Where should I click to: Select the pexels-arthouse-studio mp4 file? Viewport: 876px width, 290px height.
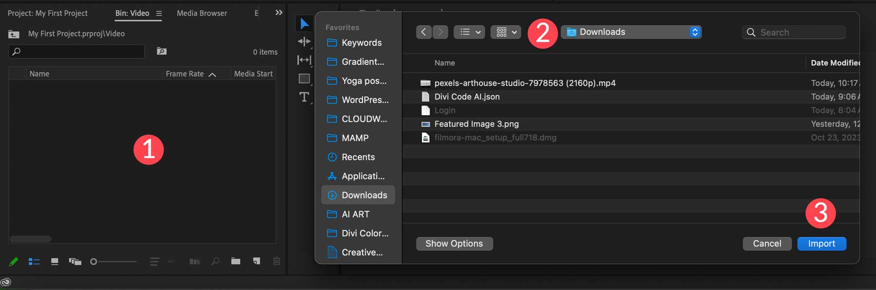click(x=525, y=83)
